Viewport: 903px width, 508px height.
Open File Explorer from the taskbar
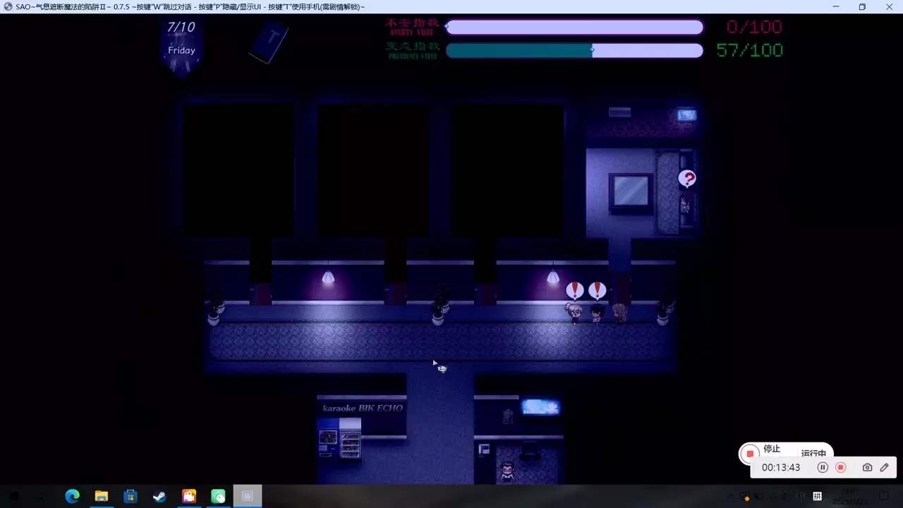[x=102, y=496]
